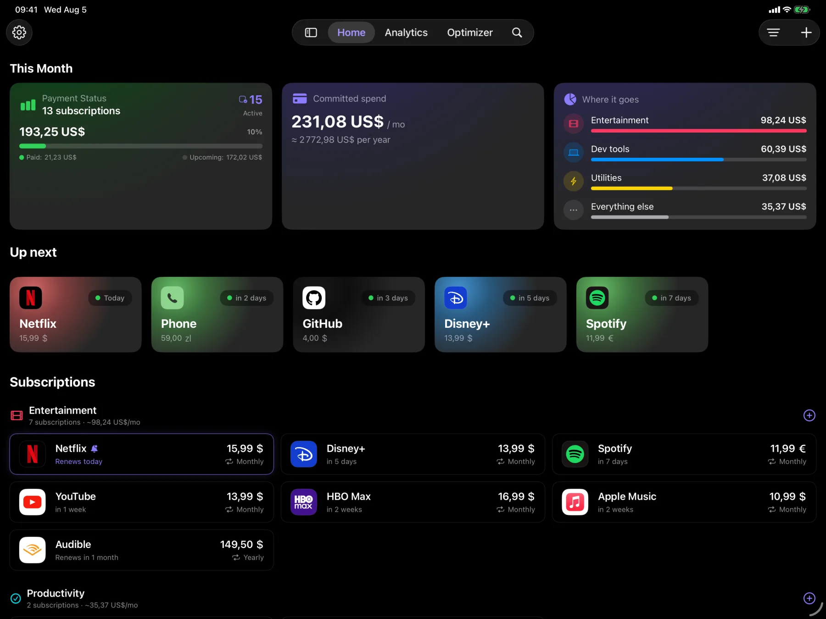Open the GitHub Up next card
The height and width of the screenshot is (619, 826).
pos(359,315)
